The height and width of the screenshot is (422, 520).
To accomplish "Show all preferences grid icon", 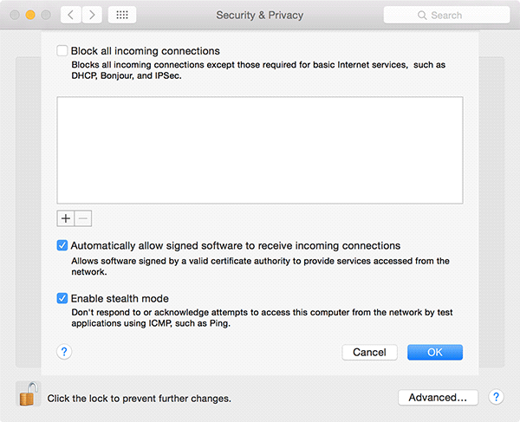I will click(x=121, y=16).
